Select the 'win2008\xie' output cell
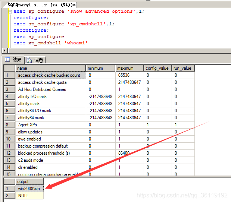This screenshot has height=202, width=231. pyautogui.click(x=29, y=189)
